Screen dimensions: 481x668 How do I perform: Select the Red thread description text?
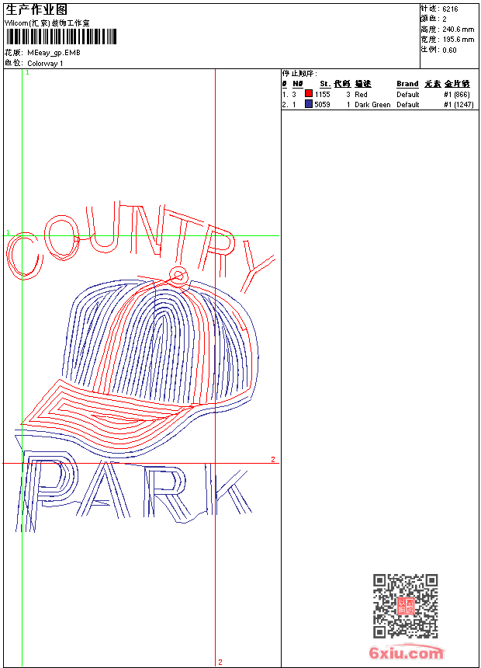click(x=361, y=94)
